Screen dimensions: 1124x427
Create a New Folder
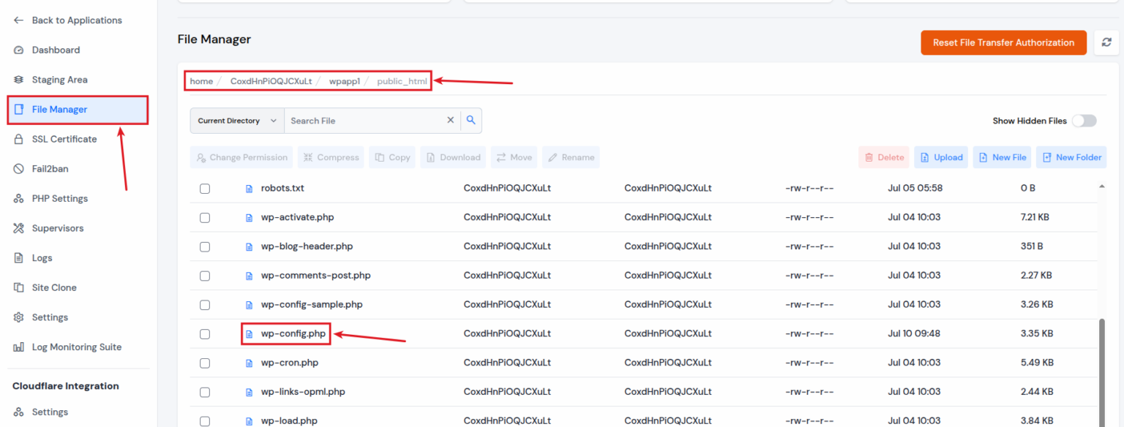coord(1071,156)
